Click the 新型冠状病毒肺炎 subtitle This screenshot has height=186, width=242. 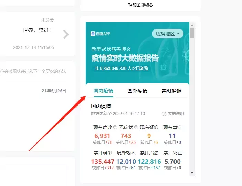point(111,49)
